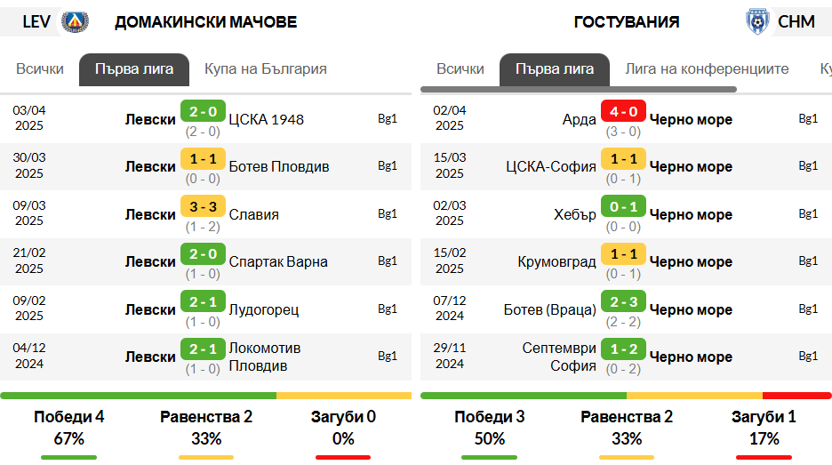Click team name Лудогорец

264,309
